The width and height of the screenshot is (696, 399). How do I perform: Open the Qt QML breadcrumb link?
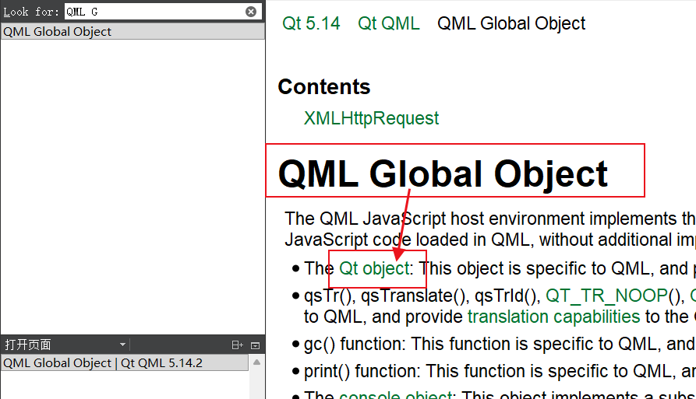(388, 23)
